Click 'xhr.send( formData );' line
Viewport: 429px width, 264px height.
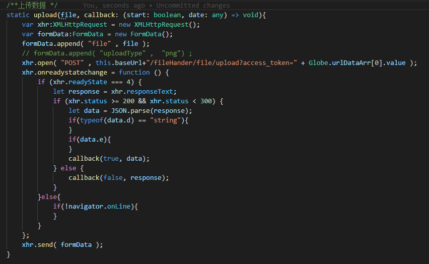pos(62,245)
